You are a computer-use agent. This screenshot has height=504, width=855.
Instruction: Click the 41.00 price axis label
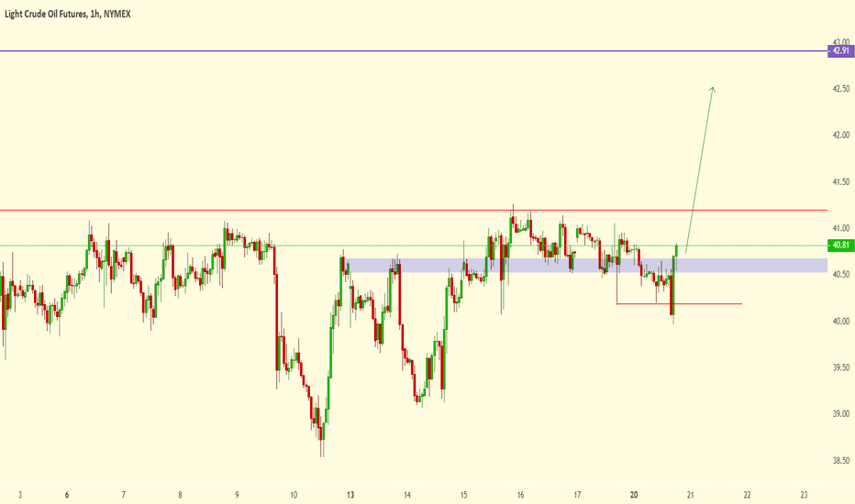841,228
